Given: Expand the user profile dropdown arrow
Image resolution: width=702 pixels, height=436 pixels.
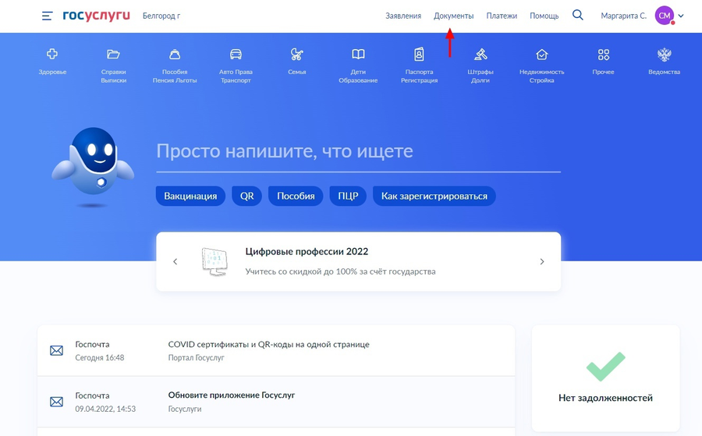Looking at the screenshot, I should point(681,16).
